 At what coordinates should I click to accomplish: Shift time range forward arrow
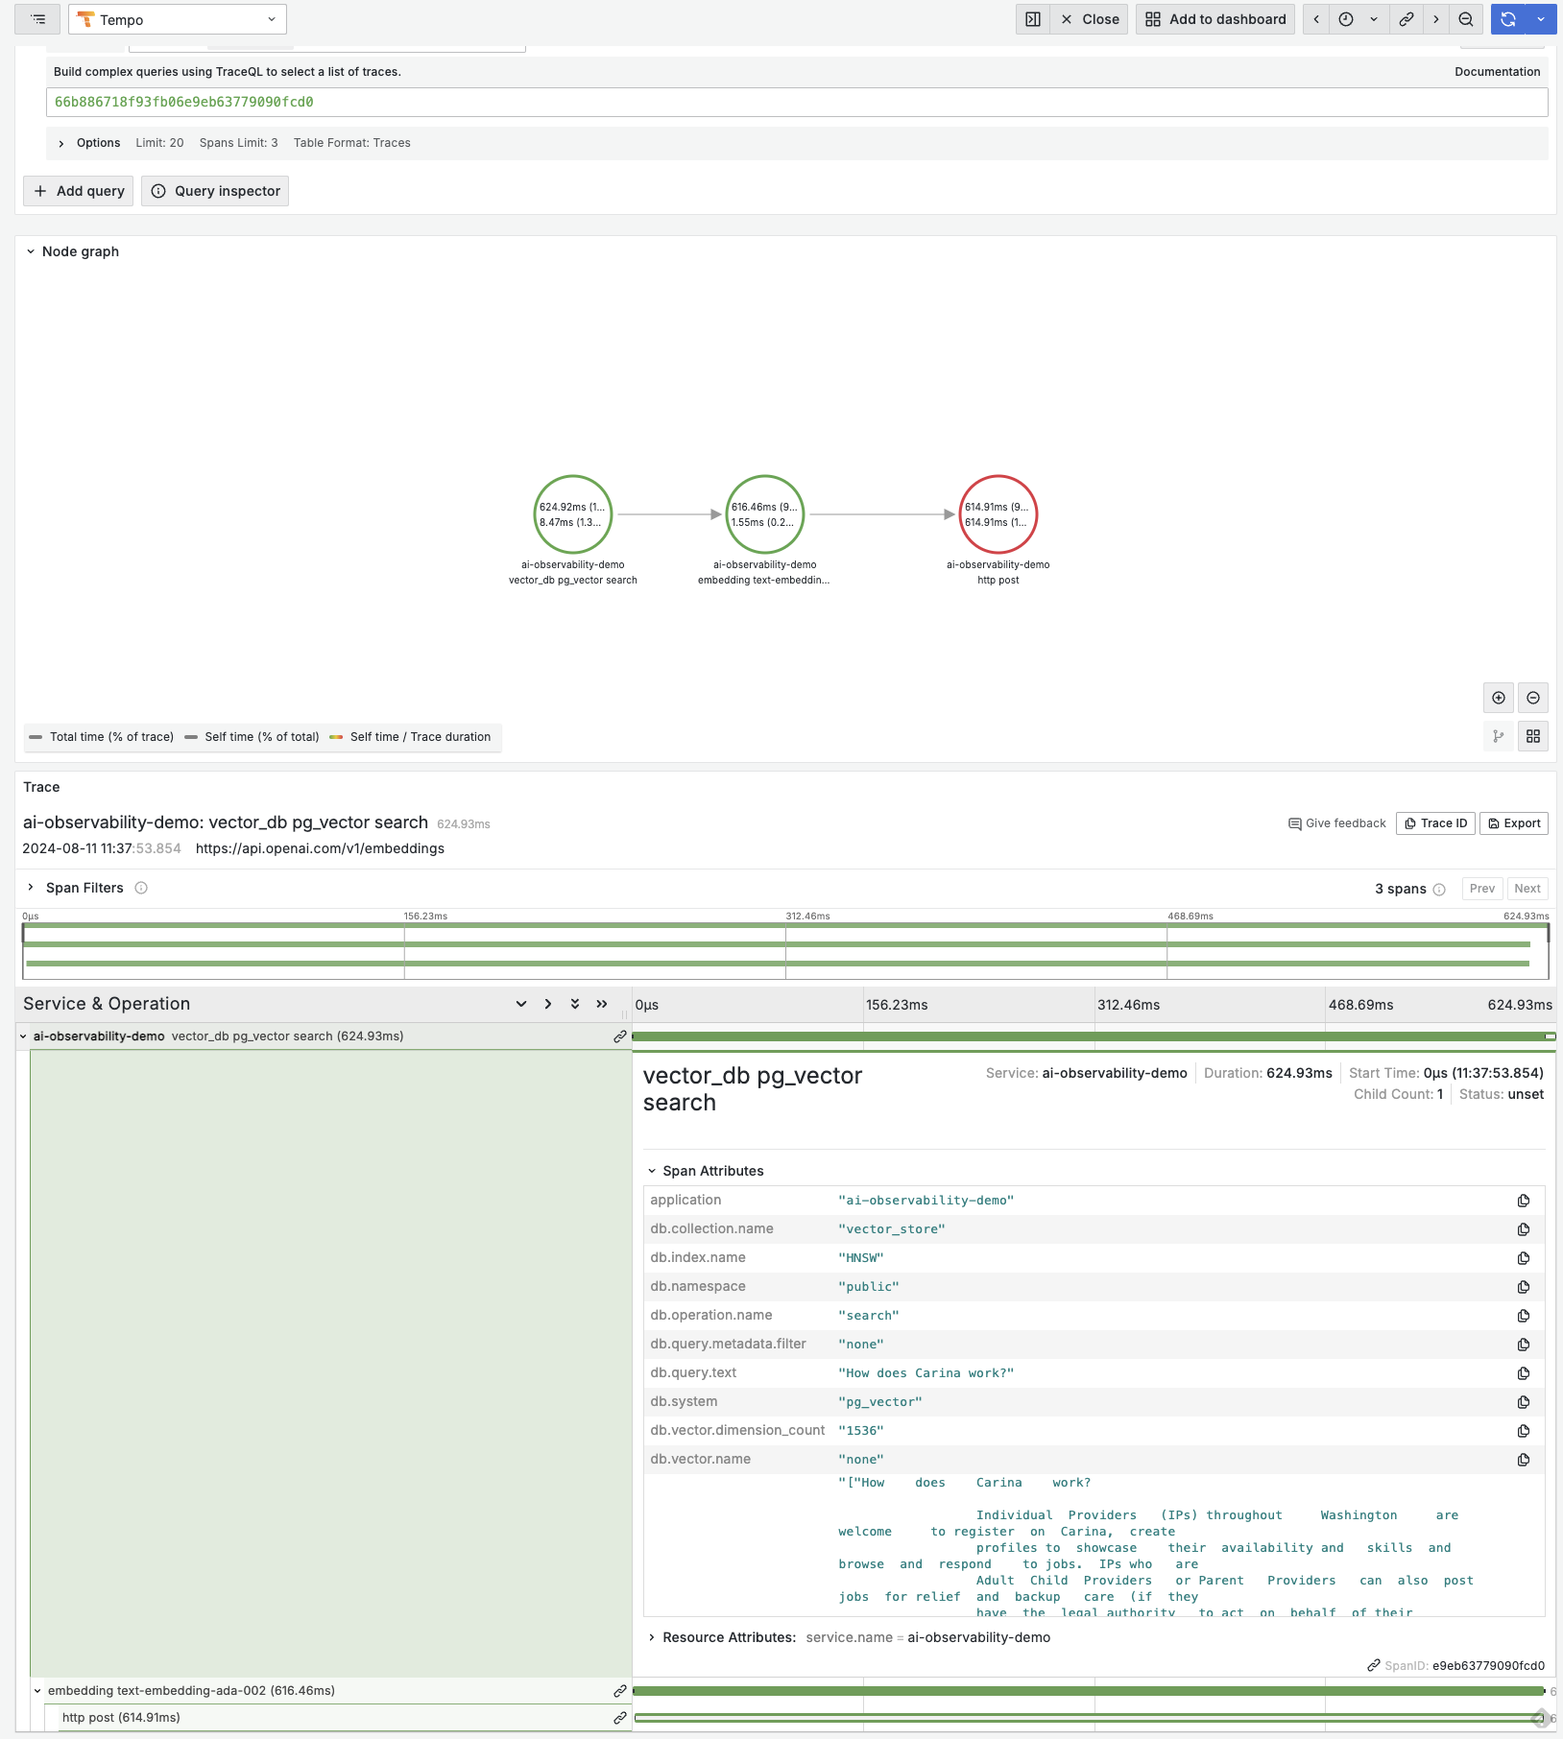[1436, 19]
